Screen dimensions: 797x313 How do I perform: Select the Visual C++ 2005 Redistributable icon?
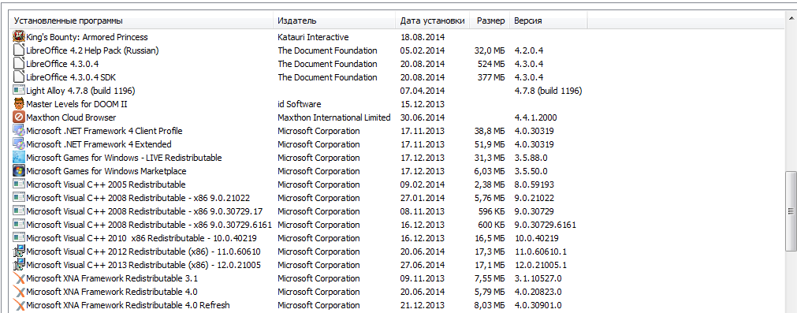point(18,184)
